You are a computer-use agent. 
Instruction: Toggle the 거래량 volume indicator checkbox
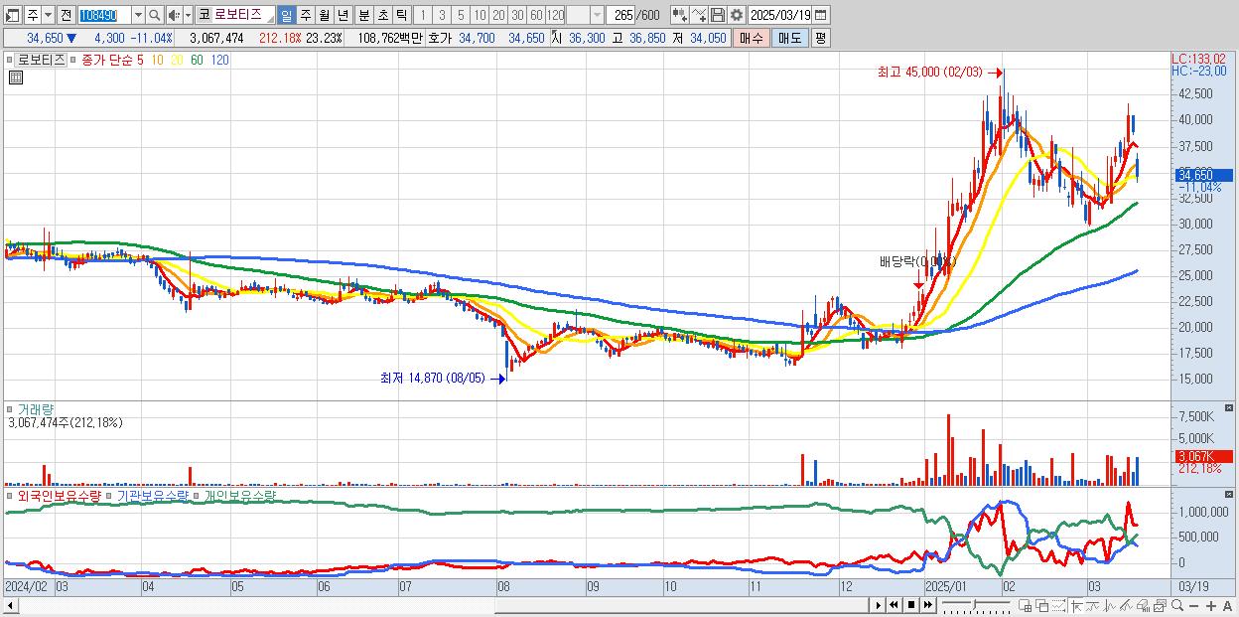11,408
